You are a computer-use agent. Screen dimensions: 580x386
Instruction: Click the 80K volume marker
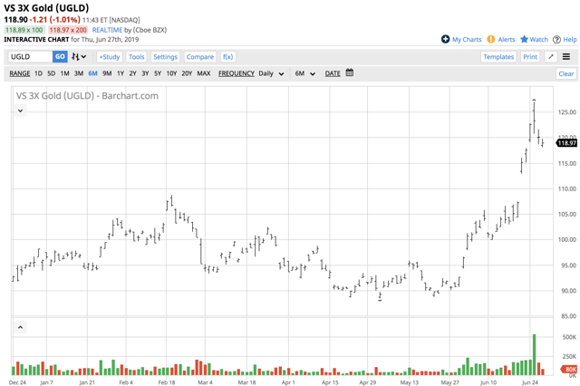(570, 369)
